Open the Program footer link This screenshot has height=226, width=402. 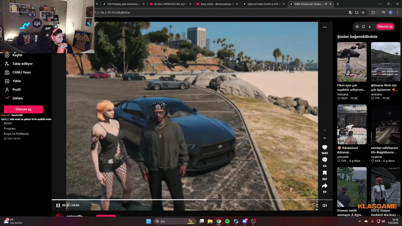pyautogui.click(x=10, y=128)
